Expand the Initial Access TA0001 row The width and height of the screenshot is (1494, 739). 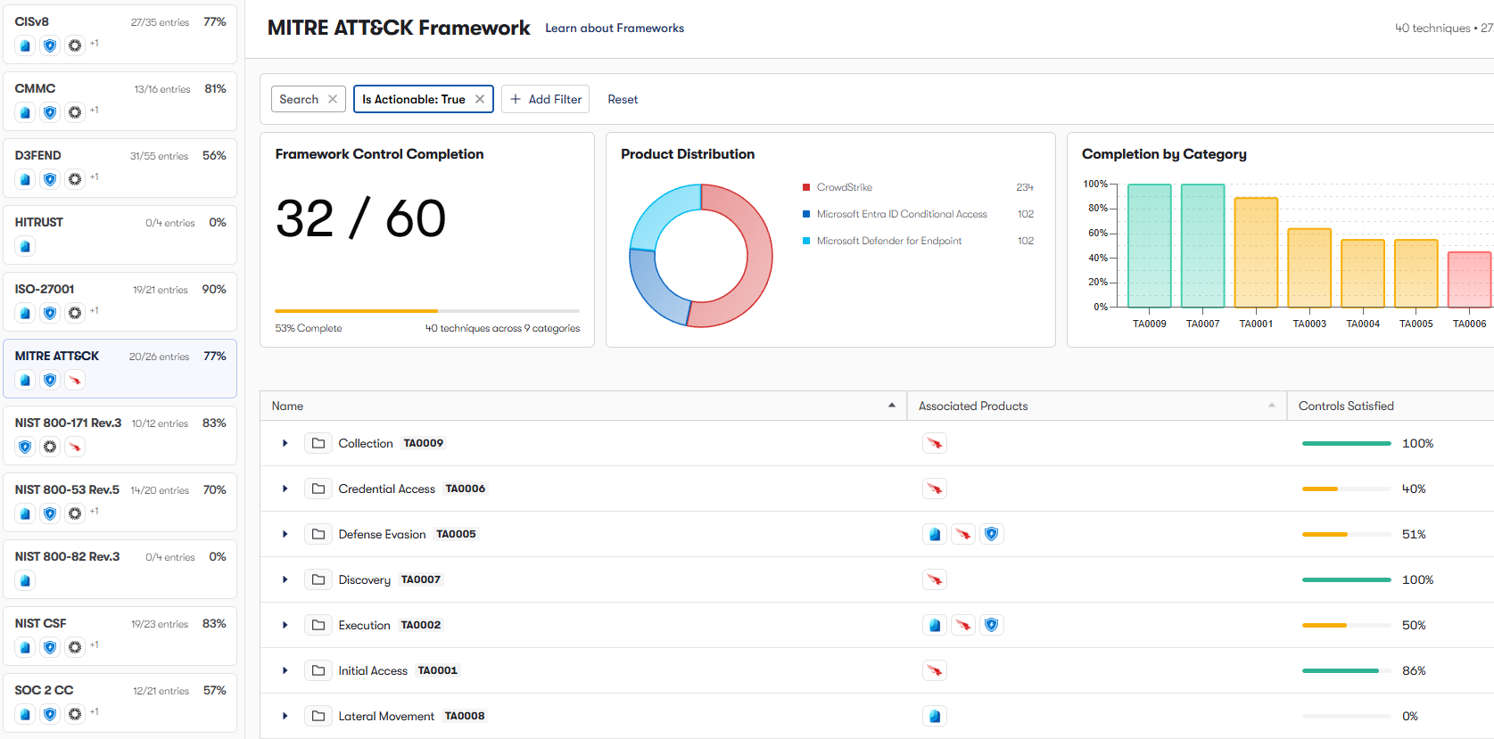[x=285, y=670]
